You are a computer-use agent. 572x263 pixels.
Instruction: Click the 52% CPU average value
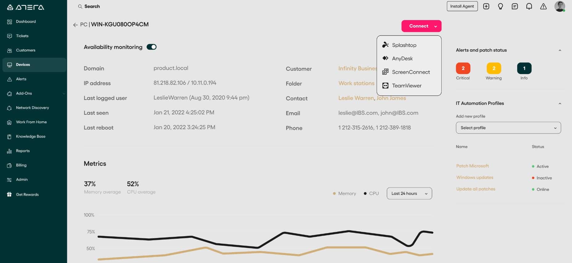pos(133,184)
